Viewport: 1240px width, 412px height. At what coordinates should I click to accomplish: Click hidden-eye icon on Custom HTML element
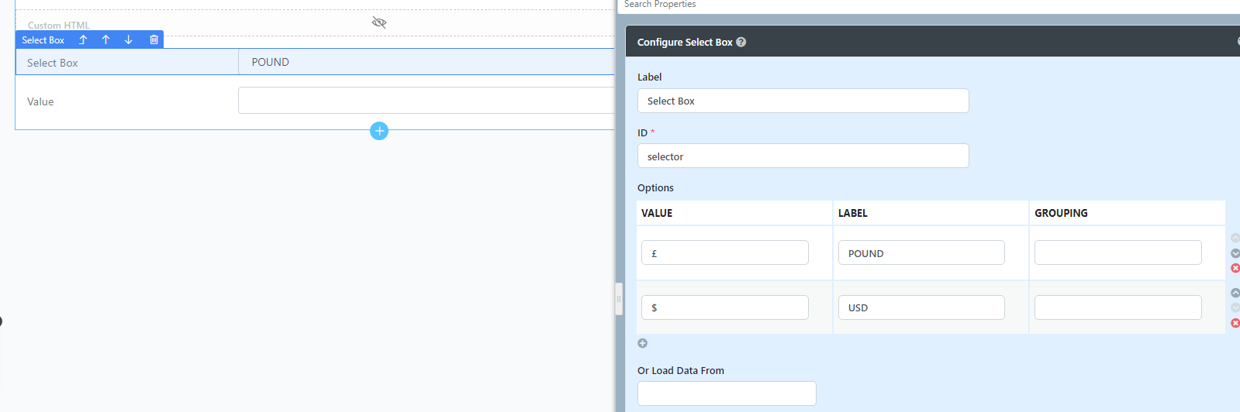(379, 22)
